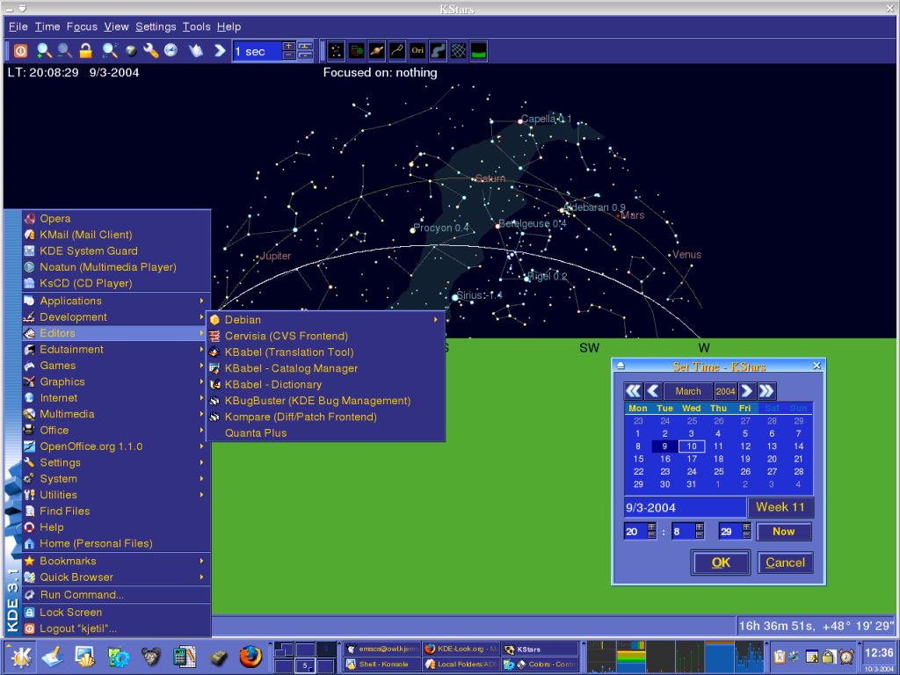Launch KsCD (CD Player)
The width and height of the screenshot is (900, 675).
click(117, 283)
